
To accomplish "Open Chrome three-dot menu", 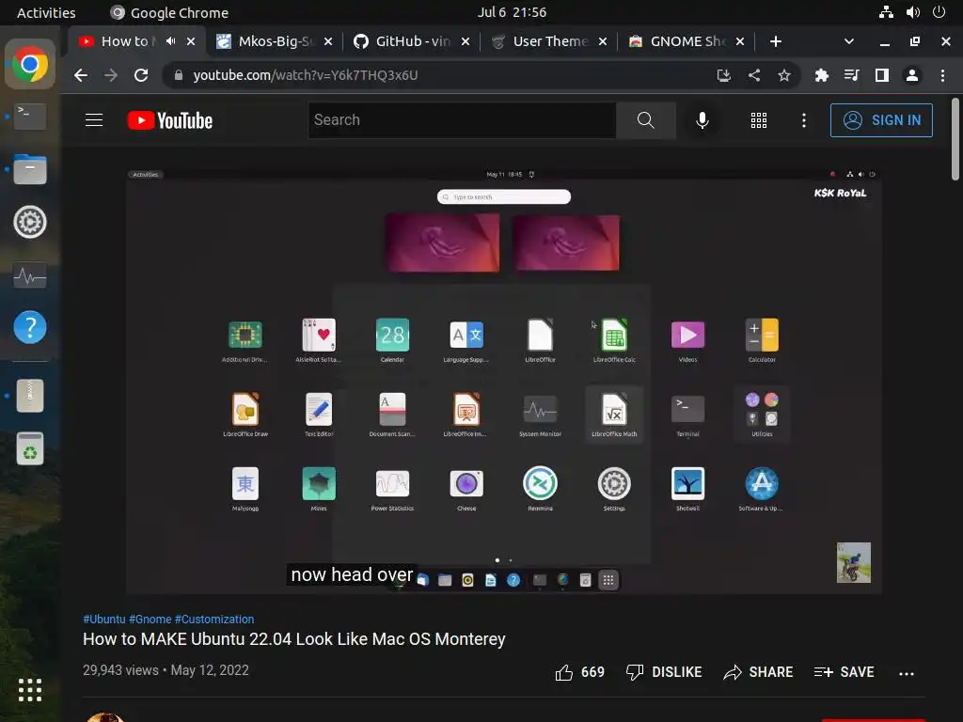I will pos(942,75).
